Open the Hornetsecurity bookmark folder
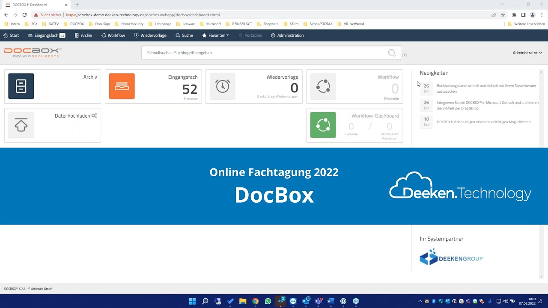The image size is (548, 308). coord(129,24)
